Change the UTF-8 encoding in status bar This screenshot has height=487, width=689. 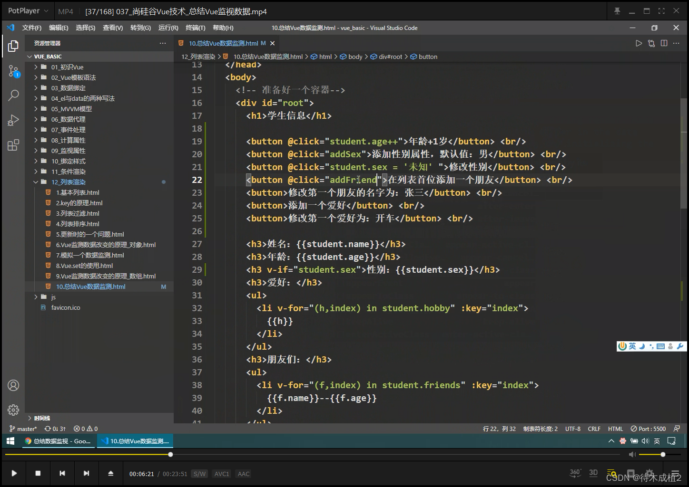[573, 429]
